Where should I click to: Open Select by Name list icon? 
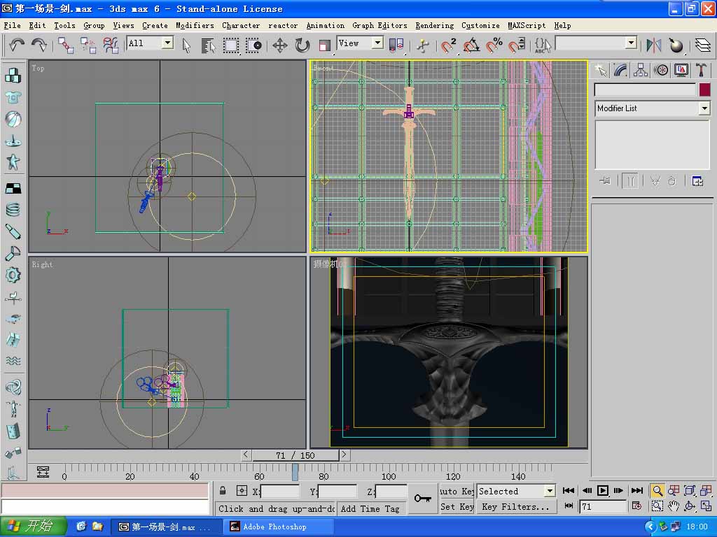[208, 45]
